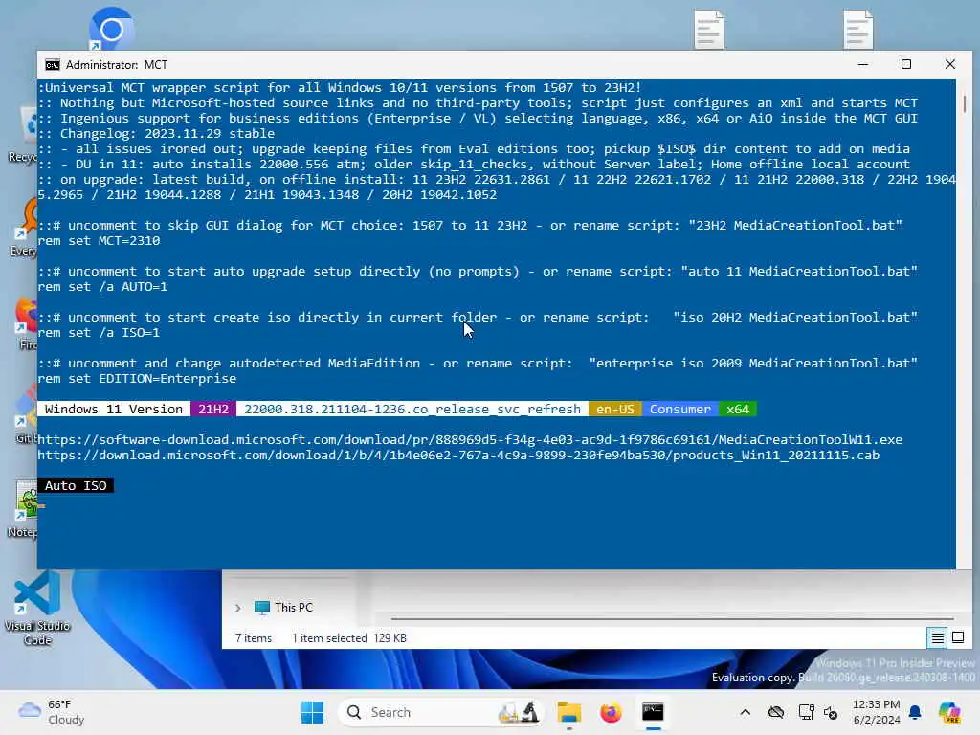This screenshot has width=980, height=735.
Task: Open the Windows Start menu
Action: [313, 712]
